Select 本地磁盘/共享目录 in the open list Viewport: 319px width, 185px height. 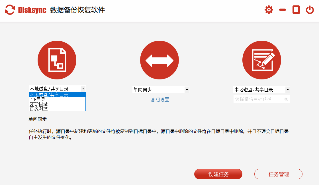57,95
